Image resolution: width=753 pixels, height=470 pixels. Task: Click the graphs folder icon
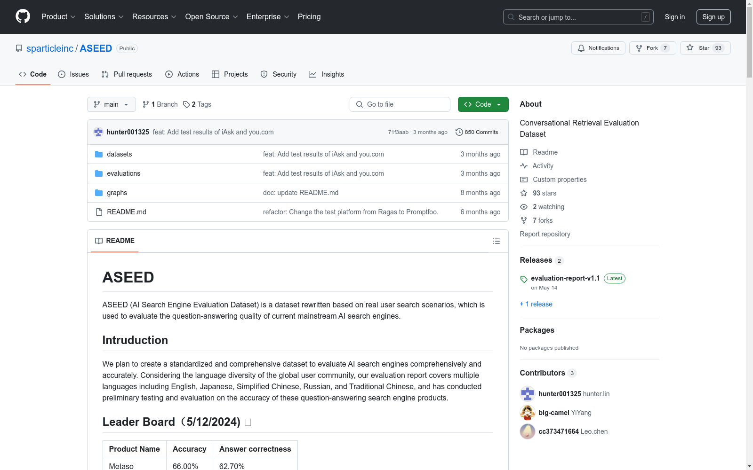pos(99,193)
